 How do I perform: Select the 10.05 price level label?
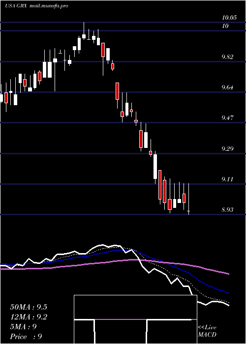click(x=229, y=18)
